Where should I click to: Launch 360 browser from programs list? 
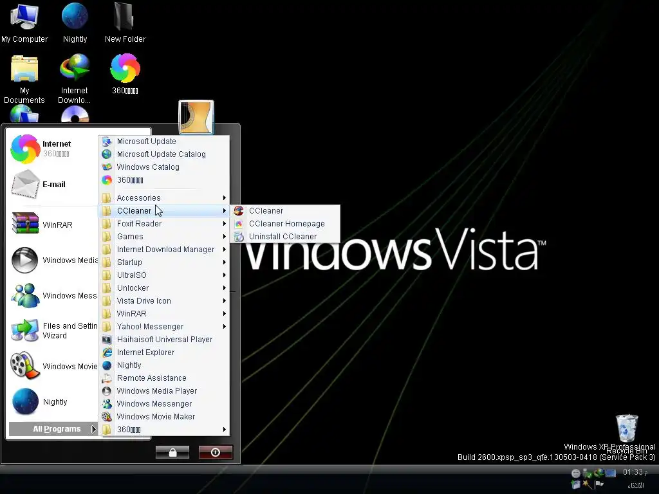(x=165, y=180)
